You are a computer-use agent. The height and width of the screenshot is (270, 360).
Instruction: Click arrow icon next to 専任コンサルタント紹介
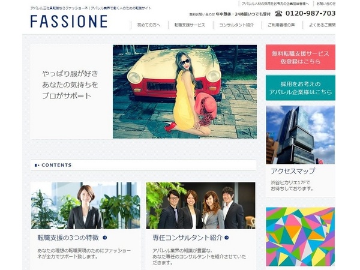click(x=227, y=238)
